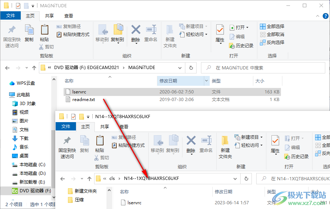Click 大小 column header in MAGNiTUDE window
Screen dimensions: 330x209
260,81
